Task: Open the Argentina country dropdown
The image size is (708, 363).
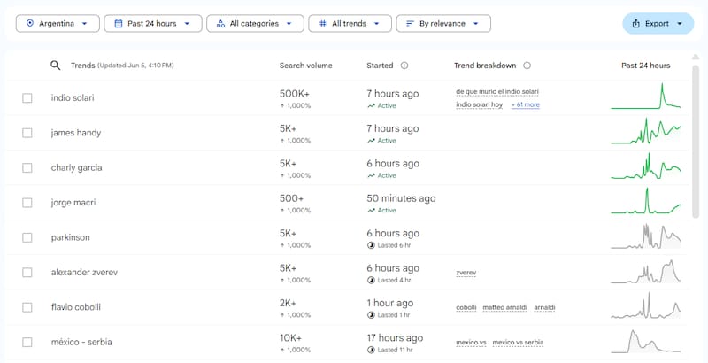Action: point(58,24)
